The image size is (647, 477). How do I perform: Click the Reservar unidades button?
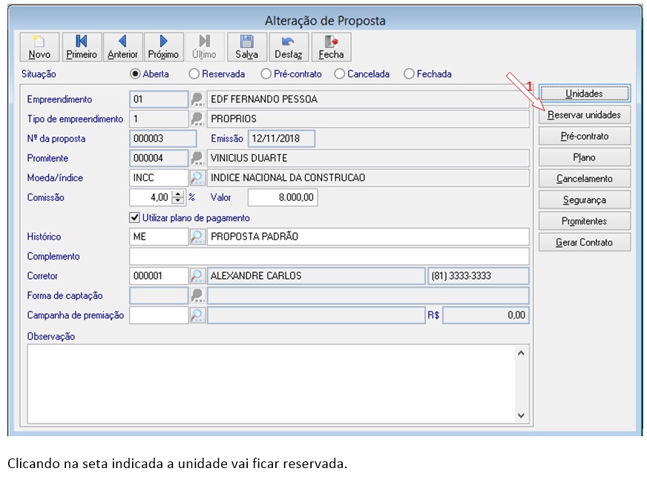584,115
